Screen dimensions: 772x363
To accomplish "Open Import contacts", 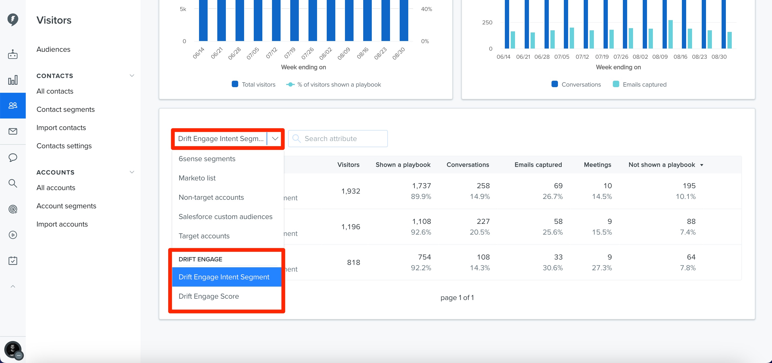I will pos(61,128).
